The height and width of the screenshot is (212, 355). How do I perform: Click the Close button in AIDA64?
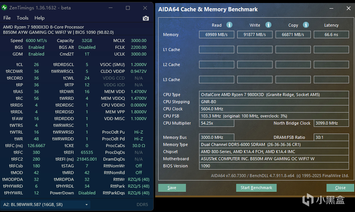(340, 188)
